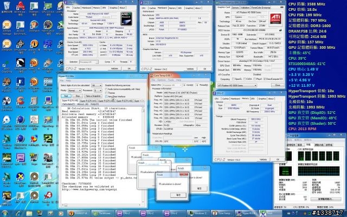Open the 3DMark Vantage desktop shortcut
Image resolution: width=347 pixels, height=217 pixels.
pos(7,27)
